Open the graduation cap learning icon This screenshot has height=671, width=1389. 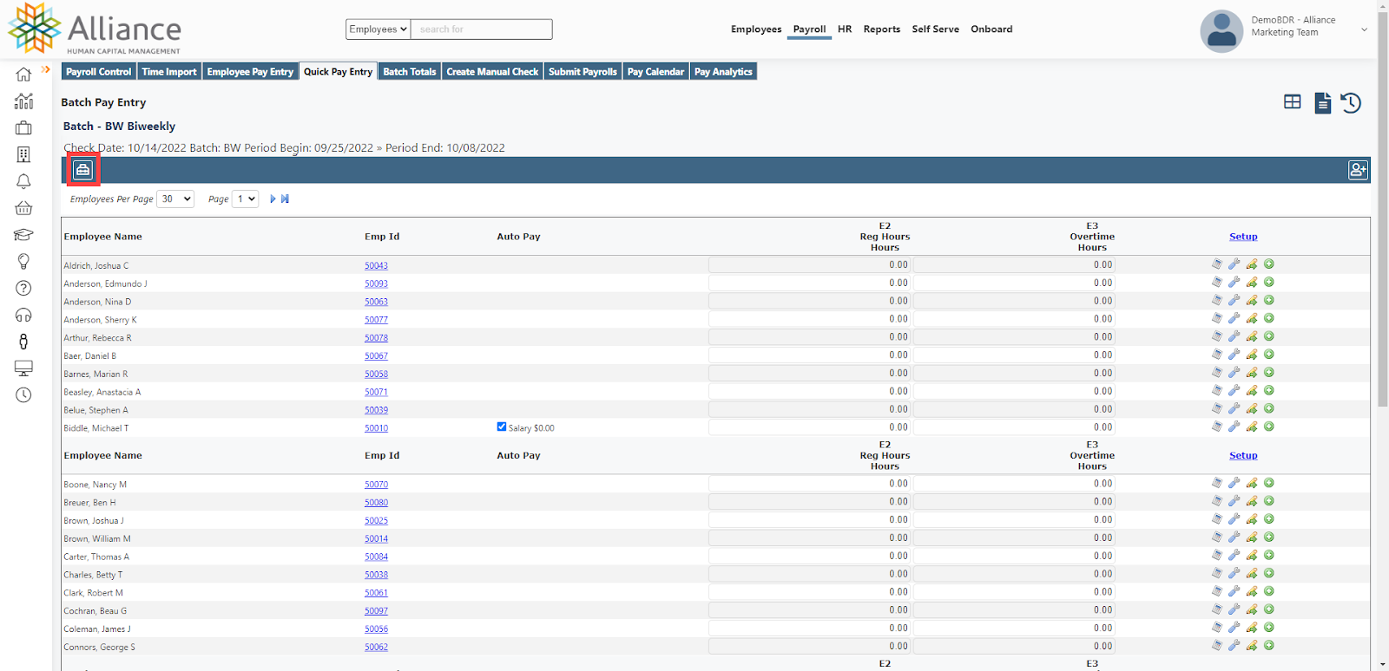(23, 235)
